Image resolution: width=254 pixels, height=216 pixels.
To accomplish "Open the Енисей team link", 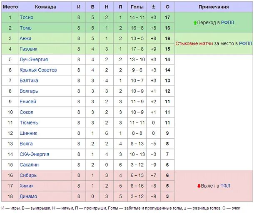I will point(28,102).
